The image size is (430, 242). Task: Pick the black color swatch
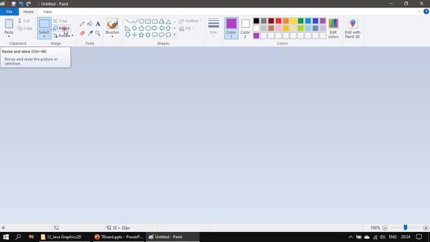(256, 21)
